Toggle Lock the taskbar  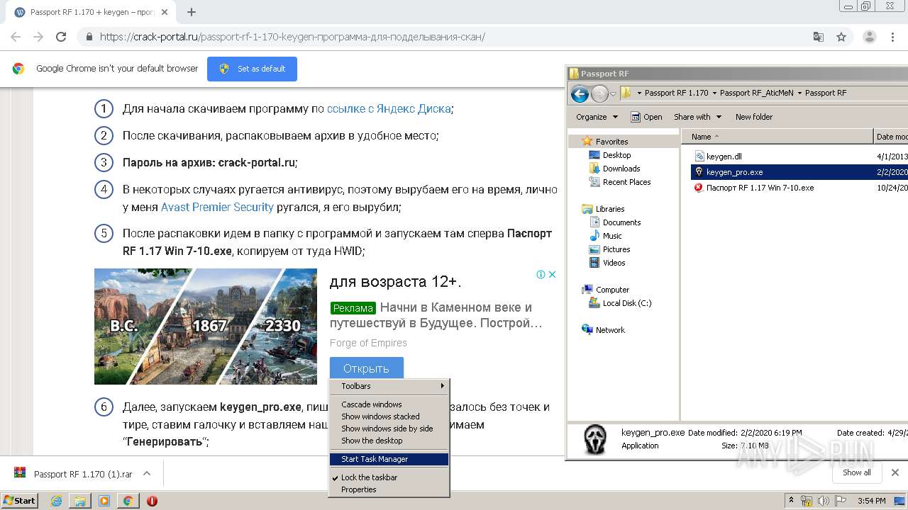point(389,477)
